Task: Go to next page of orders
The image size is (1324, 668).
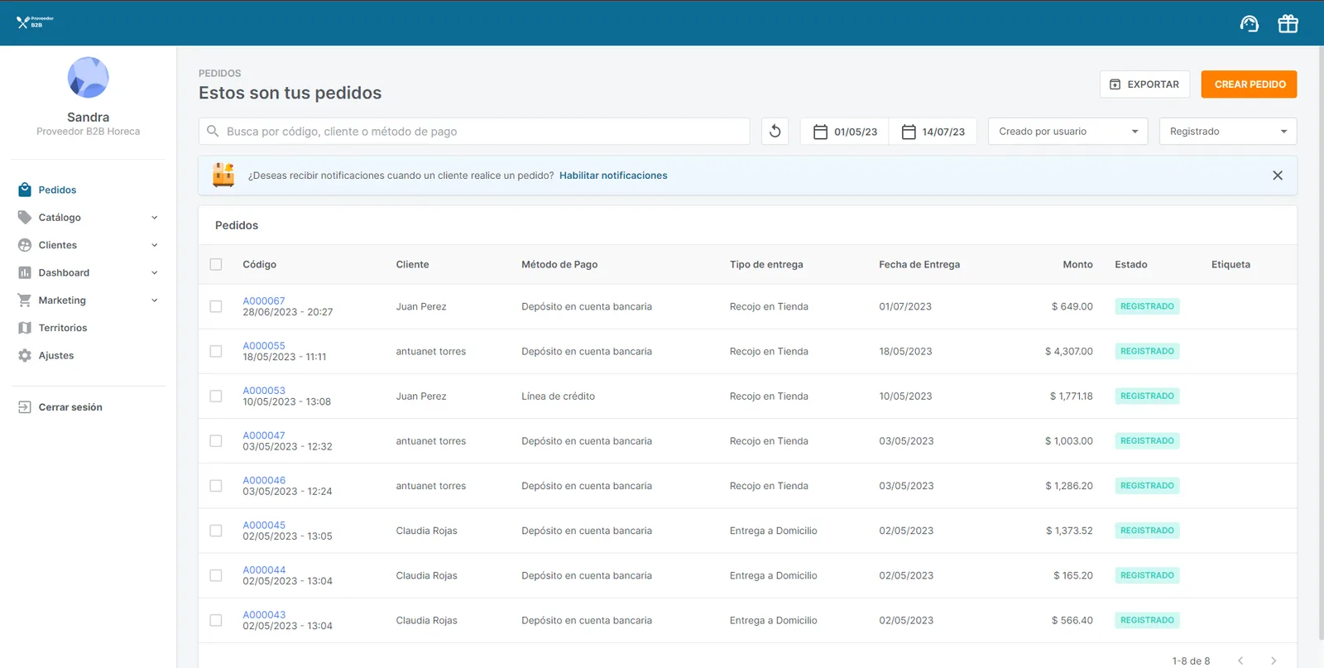Action: [1274, 661]
